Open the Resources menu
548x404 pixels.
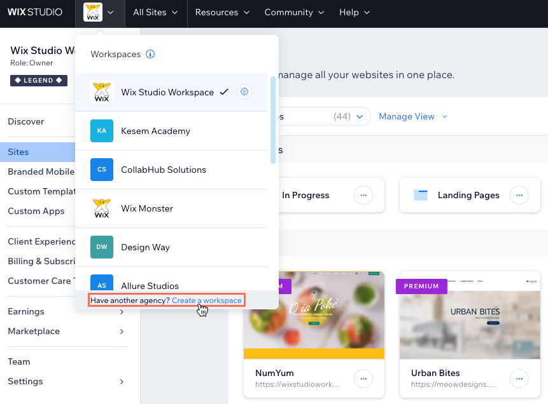(222, 12)
